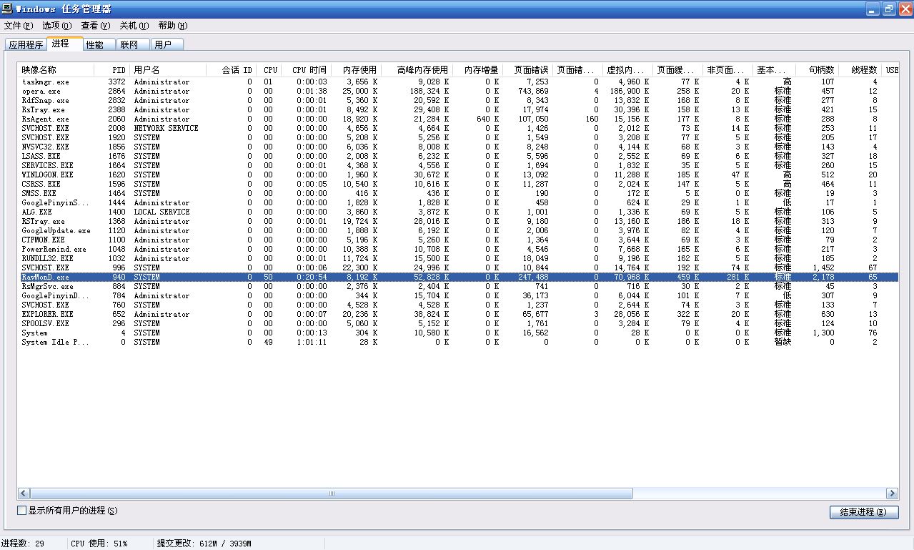Click the Task Manager title bar icon
The height and width of the screenshot is (550, 914).
(8, 9)
